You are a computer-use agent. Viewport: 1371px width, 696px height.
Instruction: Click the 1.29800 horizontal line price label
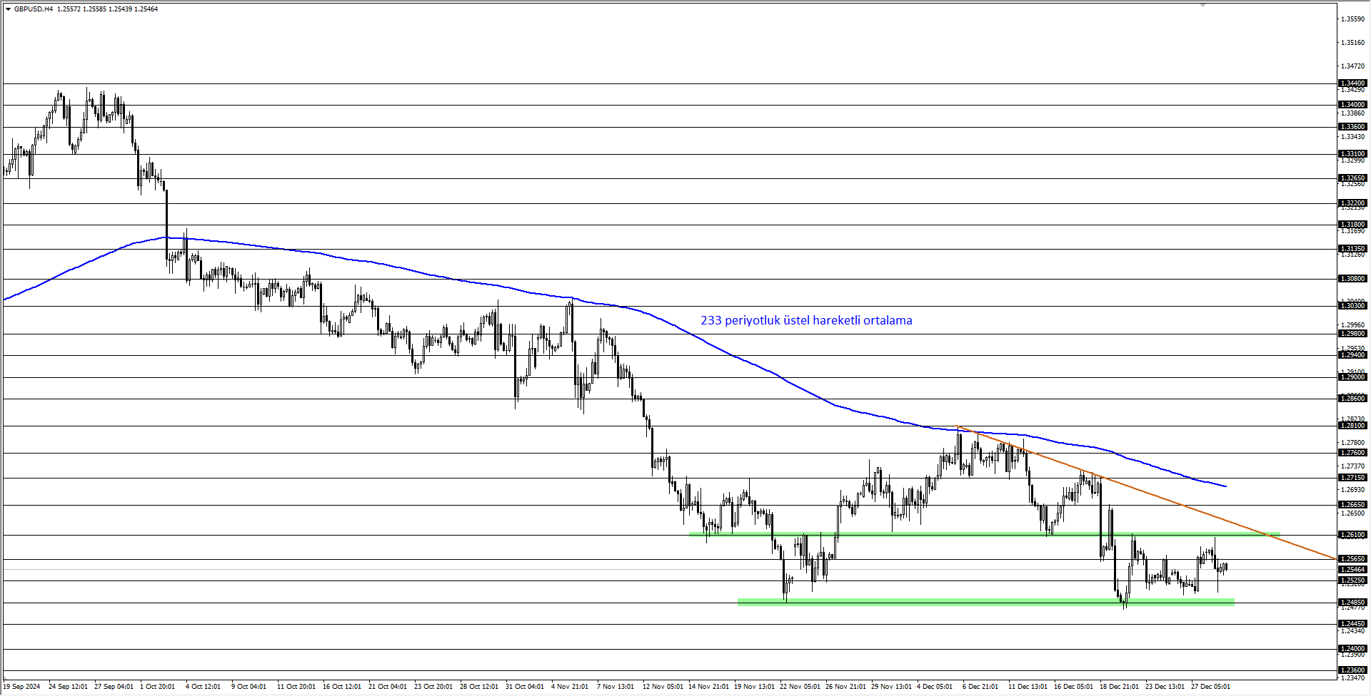1352,334
